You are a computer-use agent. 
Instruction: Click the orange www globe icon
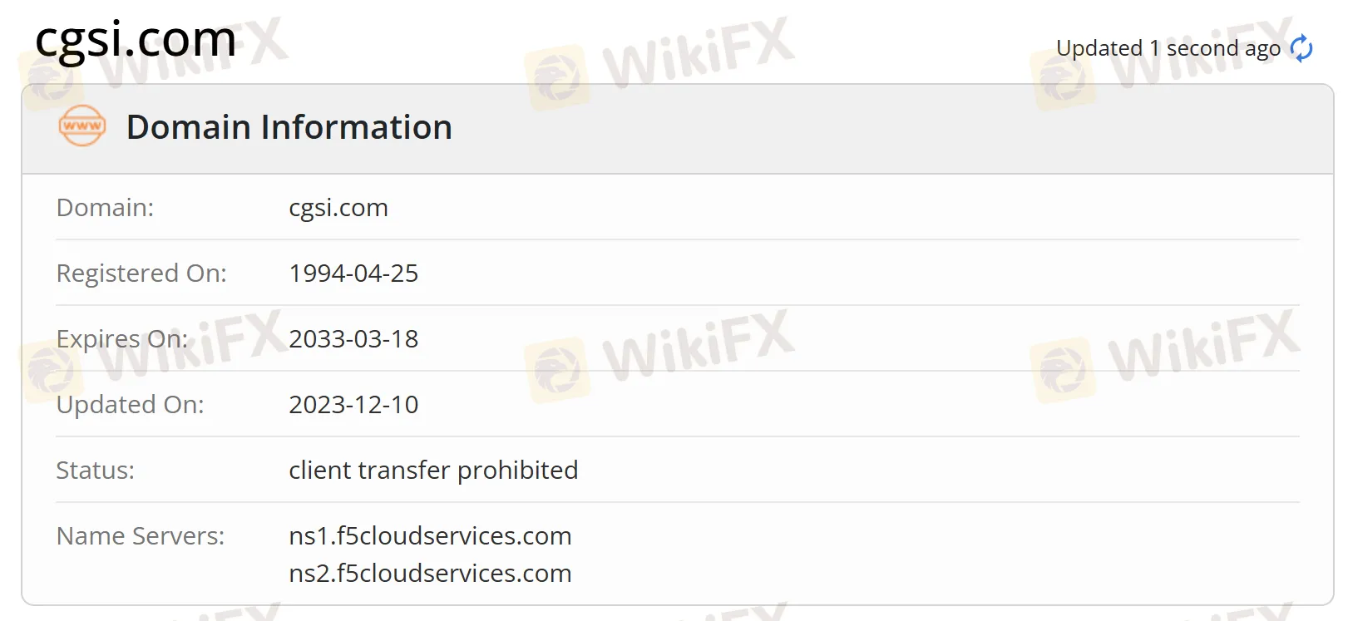coord(82,126)
